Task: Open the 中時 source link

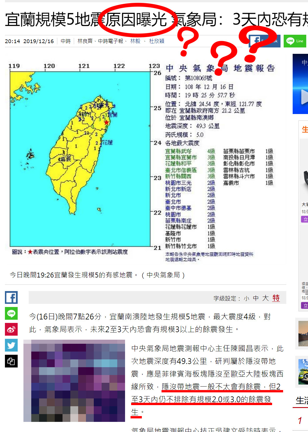Action: [x=66, y=41]
